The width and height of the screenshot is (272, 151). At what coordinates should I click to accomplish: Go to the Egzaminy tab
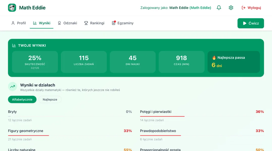point(123,23)
